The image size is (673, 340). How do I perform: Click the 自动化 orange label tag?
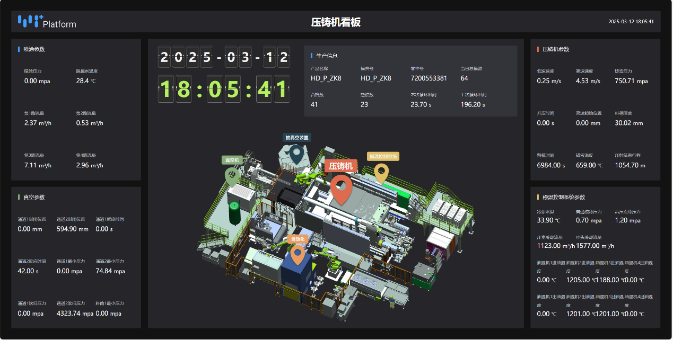tap(298, 239)
